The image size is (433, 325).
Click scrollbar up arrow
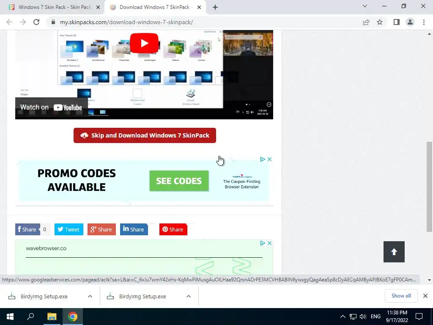click(429, 34)
